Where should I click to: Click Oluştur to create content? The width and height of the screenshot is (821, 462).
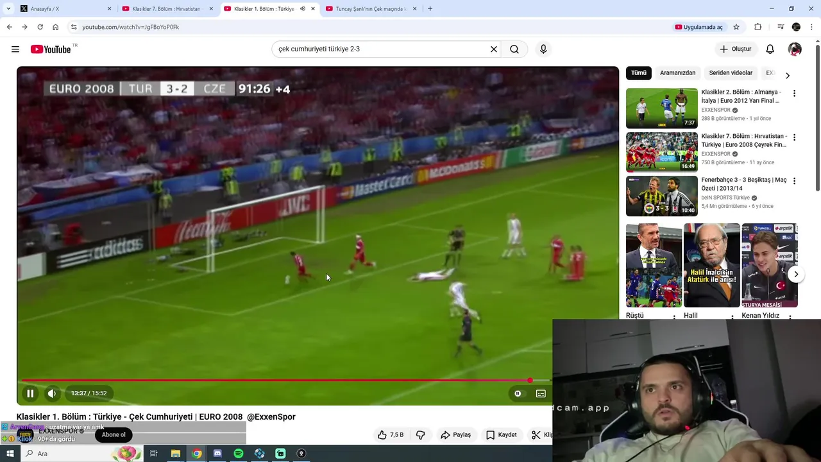coord(735,49)
